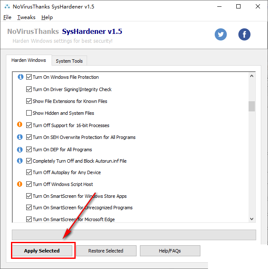Image resolution: width=268 pixels, height=269 pixels.
Task: Toggle Turn Off Windows Script Host
Action: (x=29, y=184)
